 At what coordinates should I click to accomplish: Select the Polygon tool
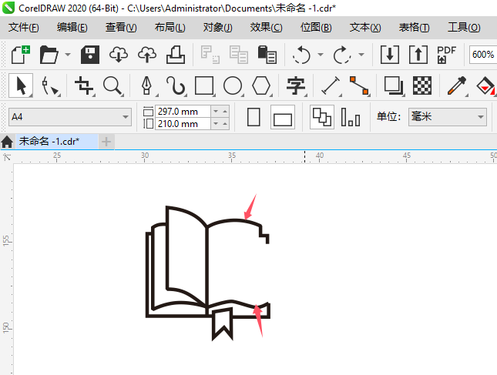[x=261, y=85]
